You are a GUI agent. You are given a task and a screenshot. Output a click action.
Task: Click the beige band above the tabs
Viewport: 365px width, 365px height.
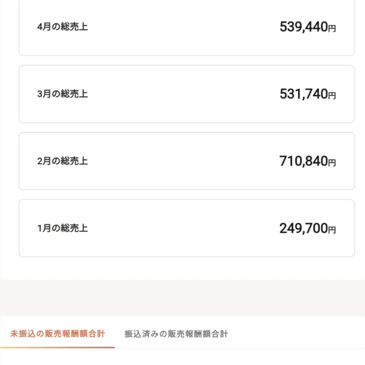click(x=182, y=298)
